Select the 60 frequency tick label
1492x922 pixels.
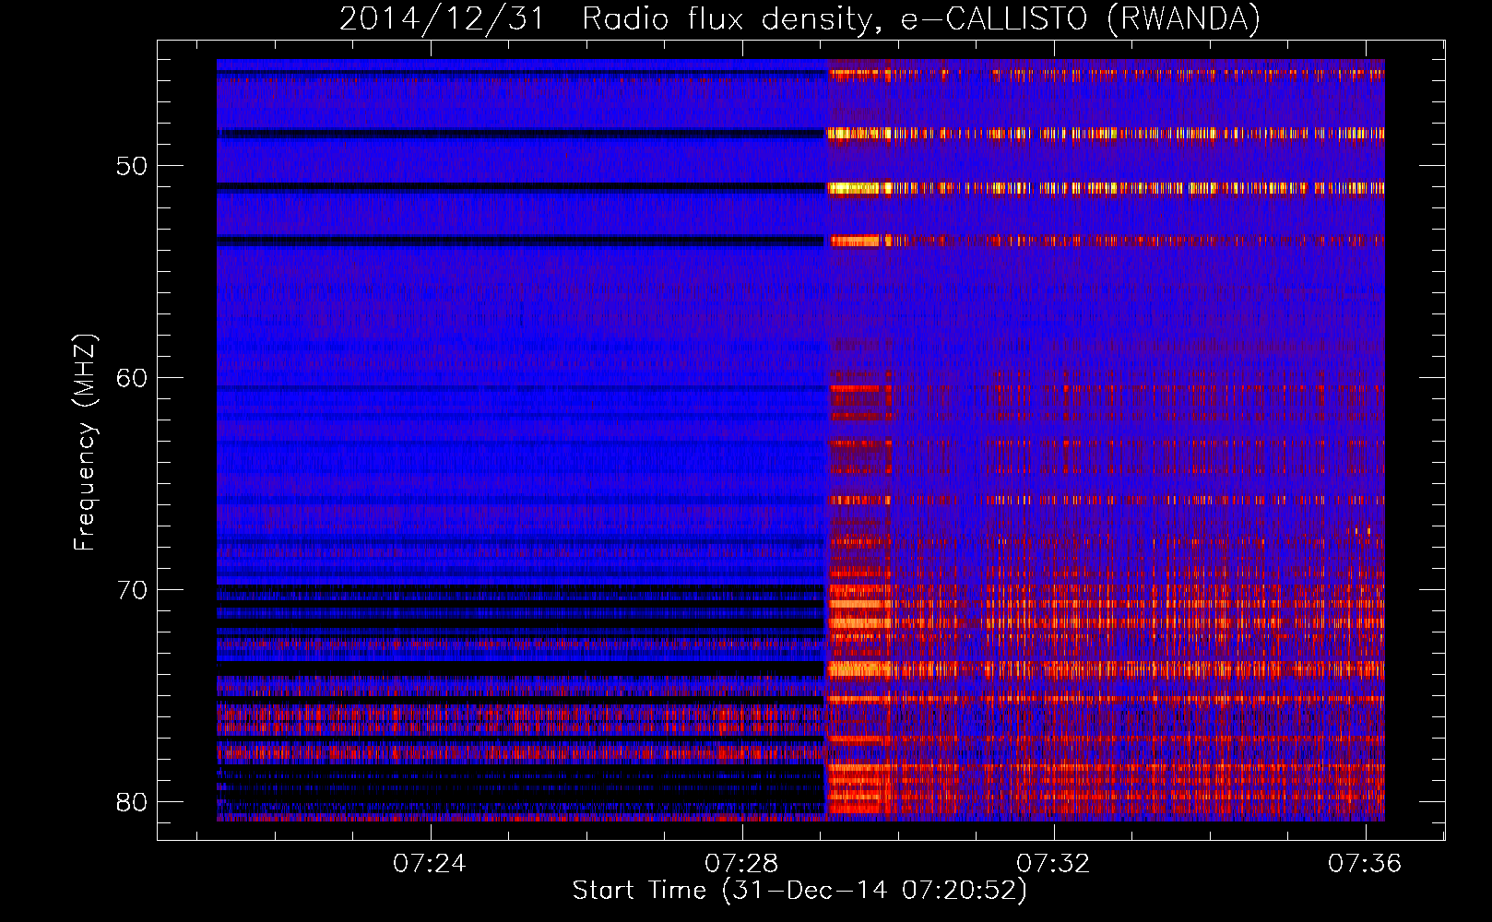(x=132, y=378)
